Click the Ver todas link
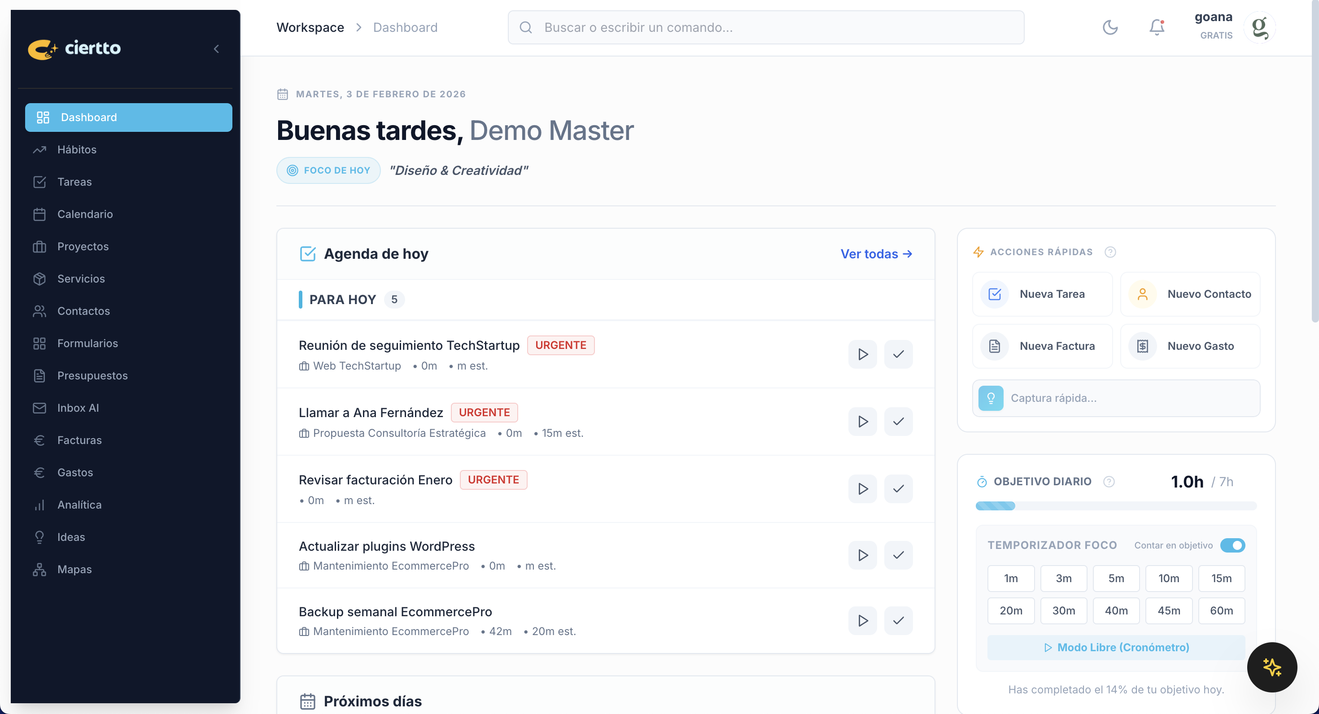Screen dimensions: 1319x714 (876, 254)
